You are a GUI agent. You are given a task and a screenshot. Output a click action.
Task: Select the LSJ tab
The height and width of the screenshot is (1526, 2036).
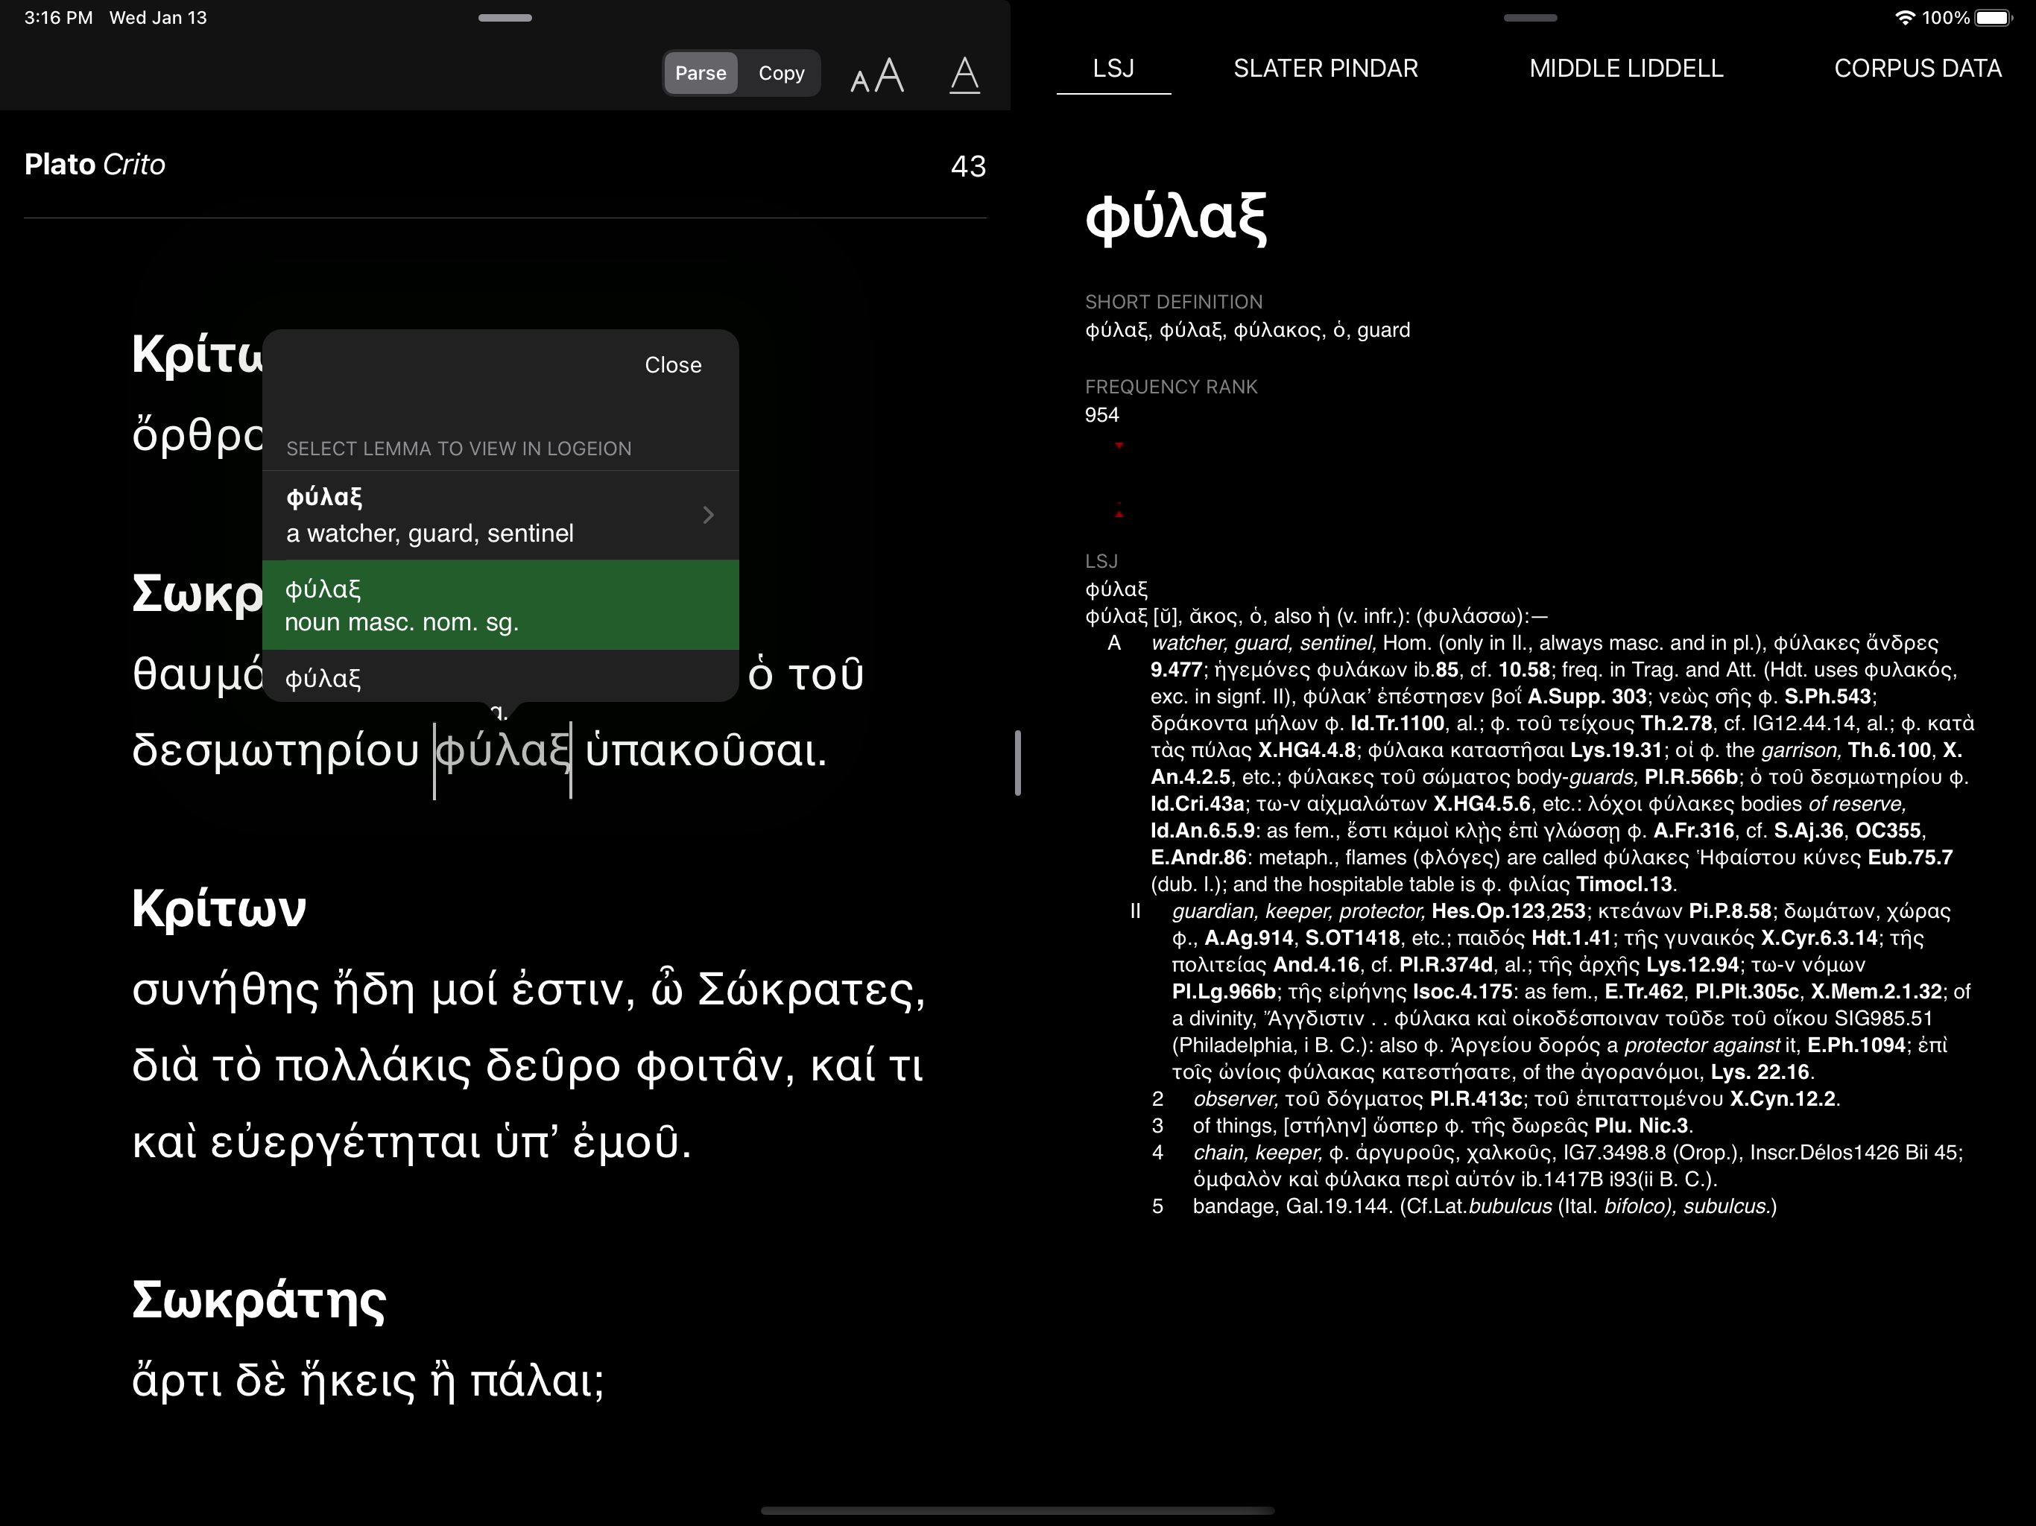pos(1113,68)
